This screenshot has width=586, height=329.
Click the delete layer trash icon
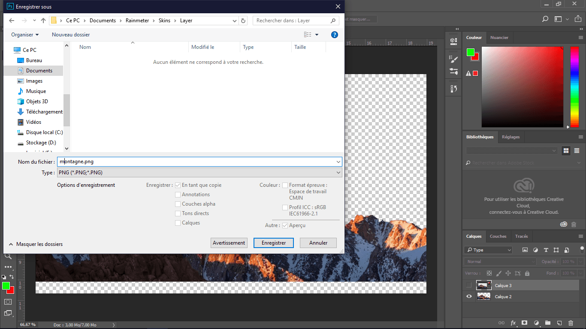point(571,323)
